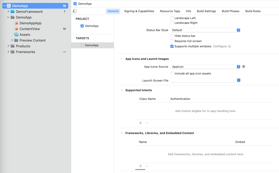Click the Swift icon beside ContentView

click(16, 29)
